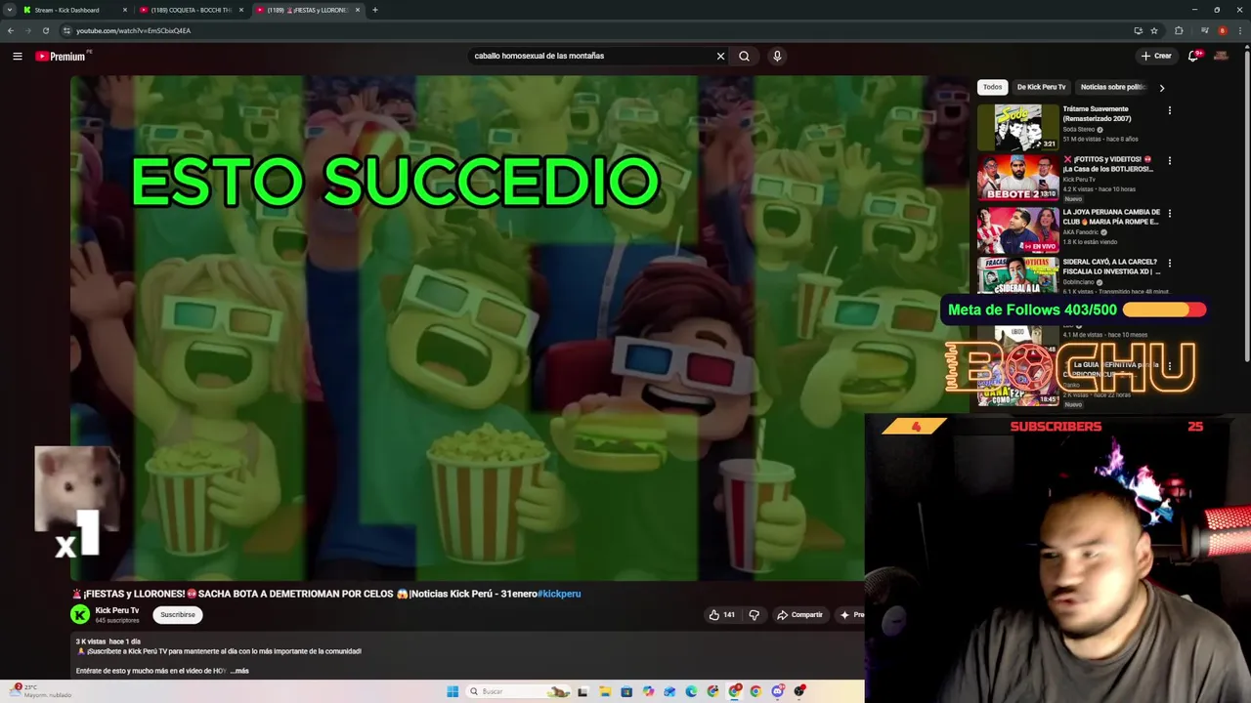The width and height of the screenshot is (1251, 703).
Task: Open the YouTube hamburger guide menu
Action: point(17,56)
